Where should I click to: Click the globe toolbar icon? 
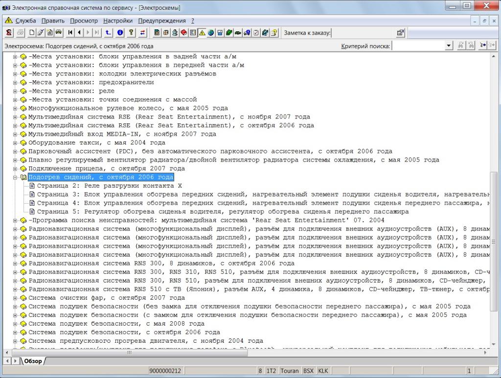pos(211,33)
